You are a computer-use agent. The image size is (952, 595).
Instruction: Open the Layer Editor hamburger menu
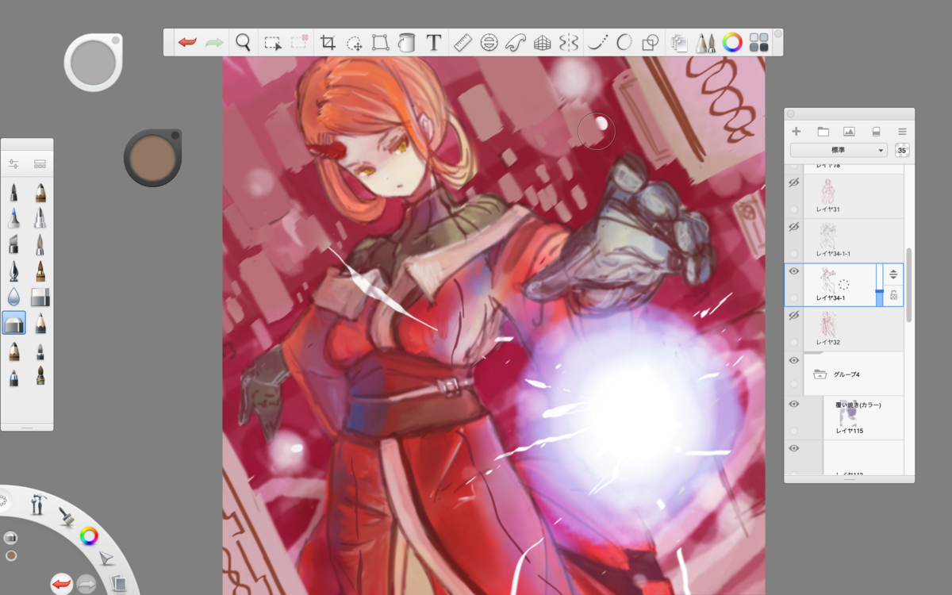(902, 131)
